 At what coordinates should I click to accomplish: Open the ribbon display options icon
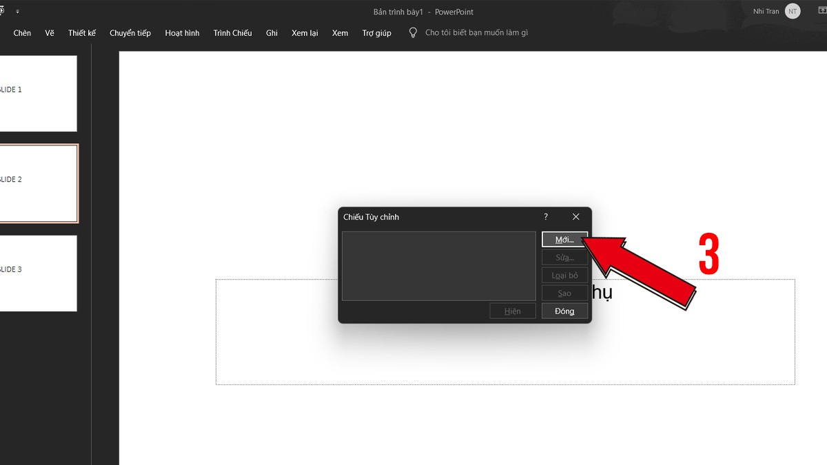(x=822, y=12)
